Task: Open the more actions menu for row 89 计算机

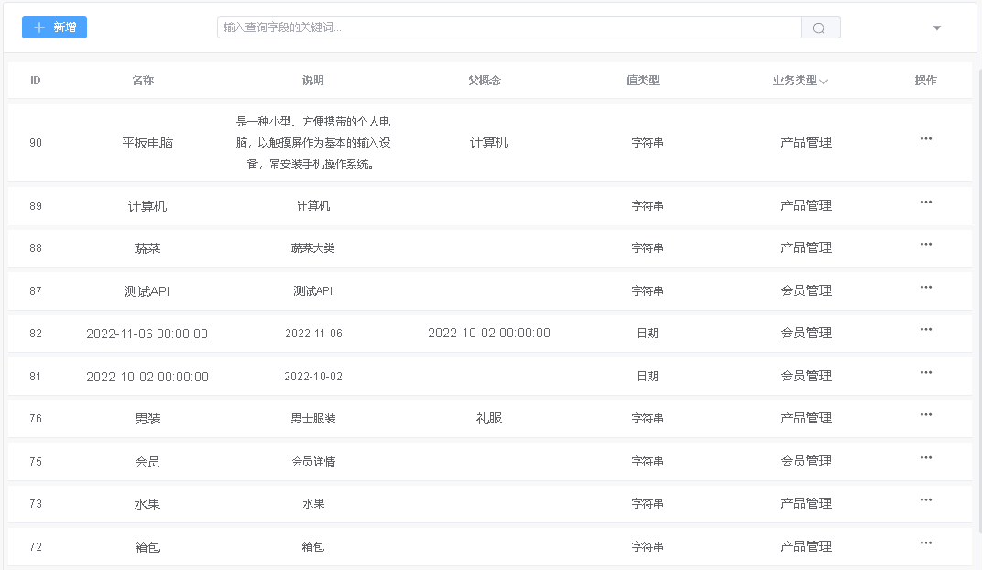Action: 925,203
